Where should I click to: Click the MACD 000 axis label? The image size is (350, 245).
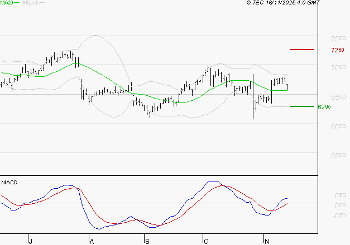click(341, 205)
